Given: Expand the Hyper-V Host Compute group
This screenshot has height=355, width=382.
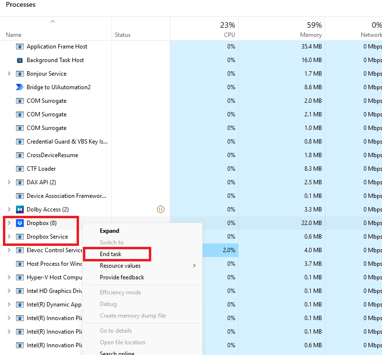Looking at the screenshot, I should (x=9, y=277).
